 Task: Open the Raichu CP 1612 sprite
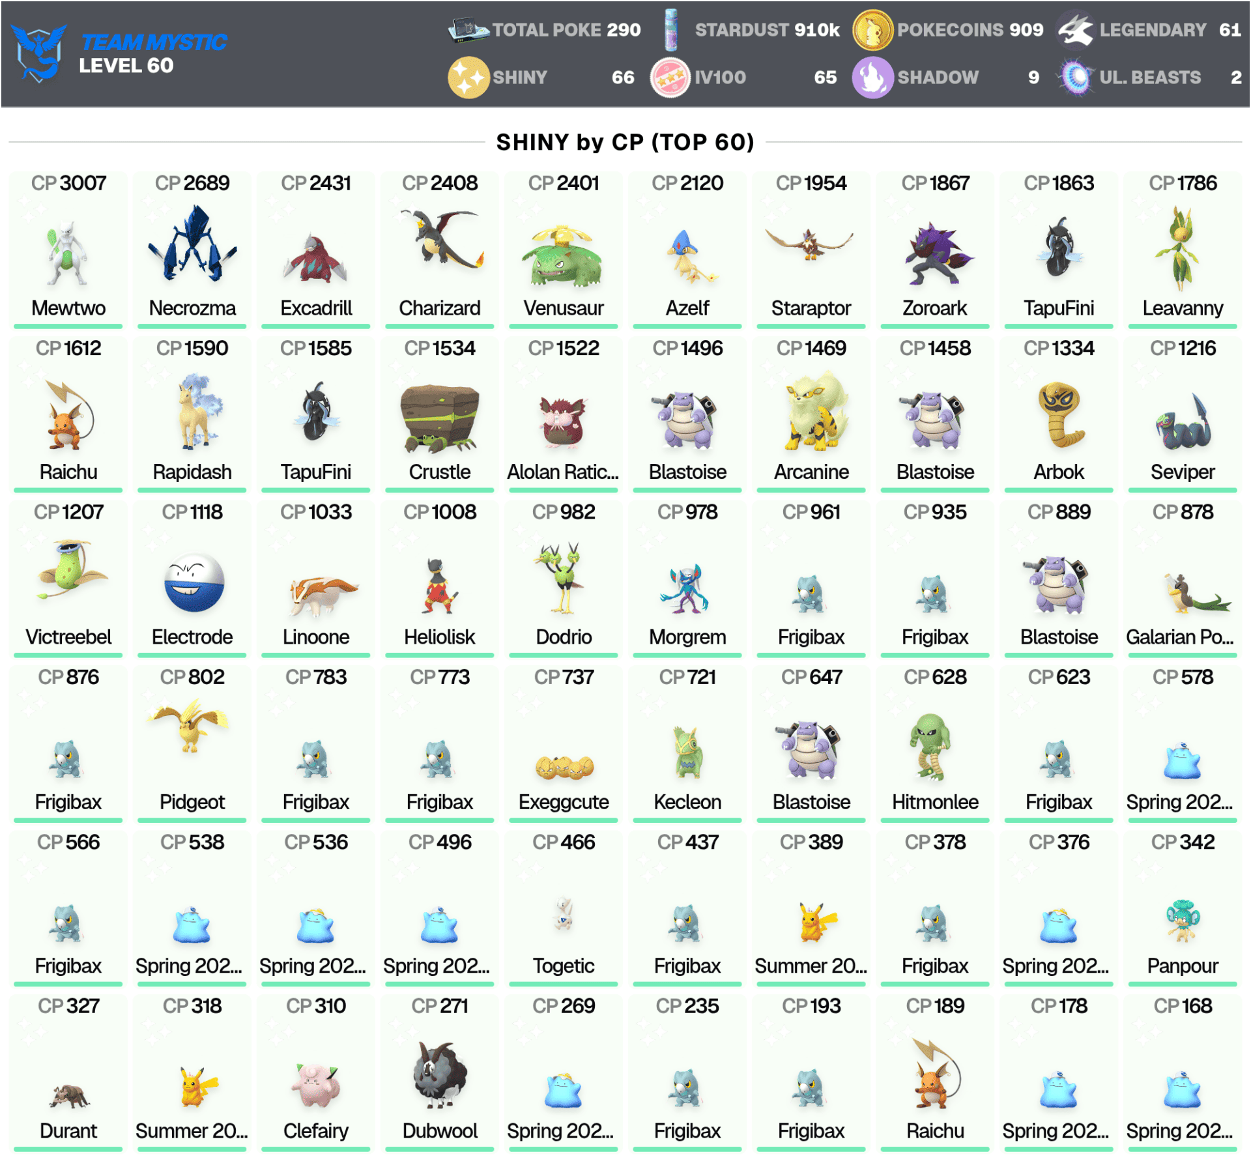click(x=69, y=414)
